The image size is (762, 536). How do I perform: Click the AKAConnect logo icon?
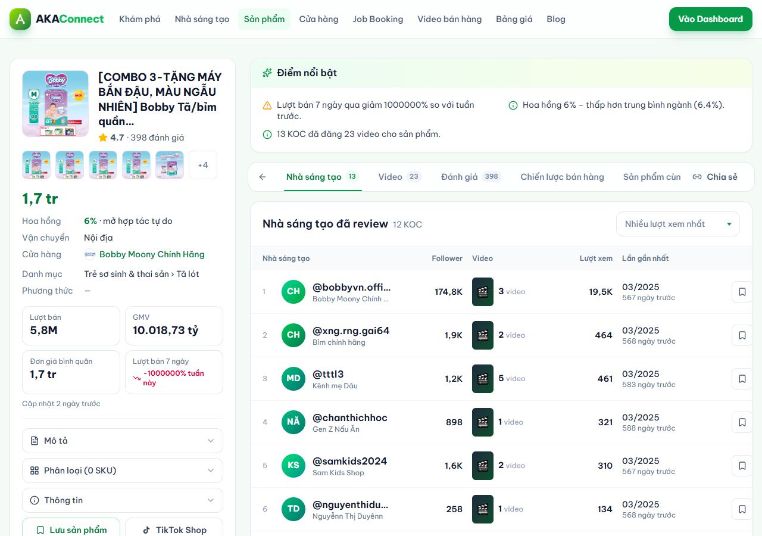pyautogui.click(x=20, y=19)
